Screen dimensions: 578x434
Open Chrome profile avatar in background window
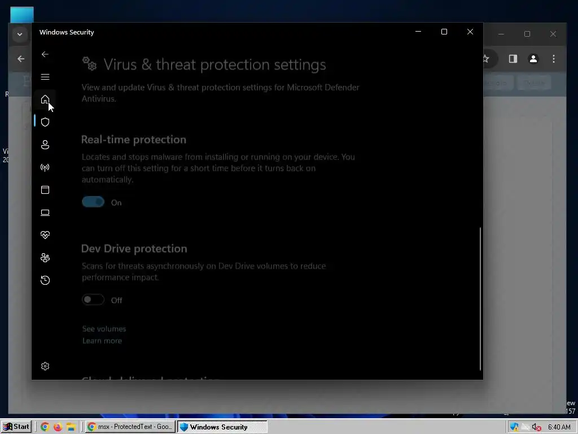click(533, 59)
